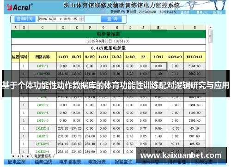Click the 2ATLI2-2 circuit name cell

coord(43,144)
